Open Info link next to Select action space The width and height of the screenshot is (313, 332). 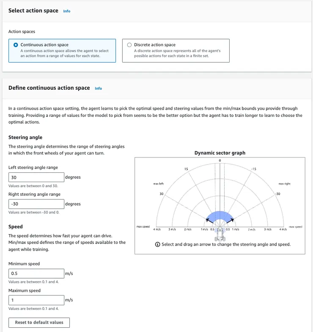point(67,11)
